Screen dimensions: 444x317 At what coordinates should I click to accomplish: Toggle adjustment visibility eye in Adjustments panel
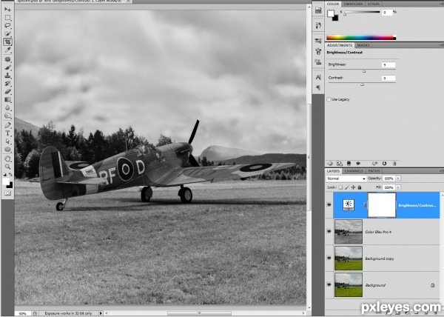point(358,164)
